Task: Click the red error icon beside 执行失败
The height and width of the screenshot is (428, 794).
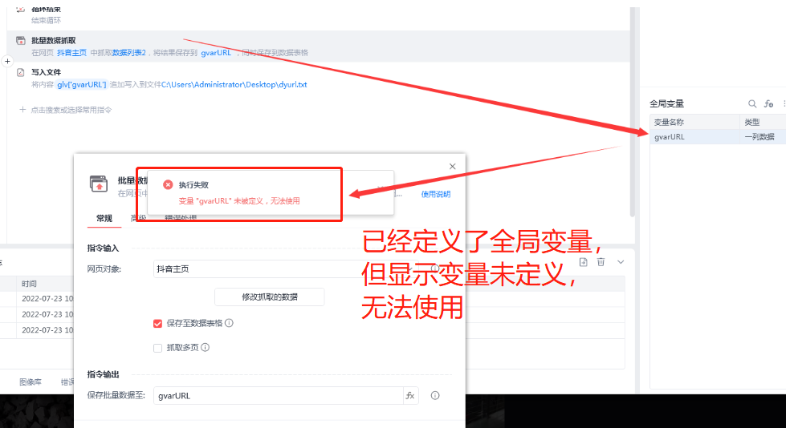Action: pyautogui.click(x=168, y=185)
